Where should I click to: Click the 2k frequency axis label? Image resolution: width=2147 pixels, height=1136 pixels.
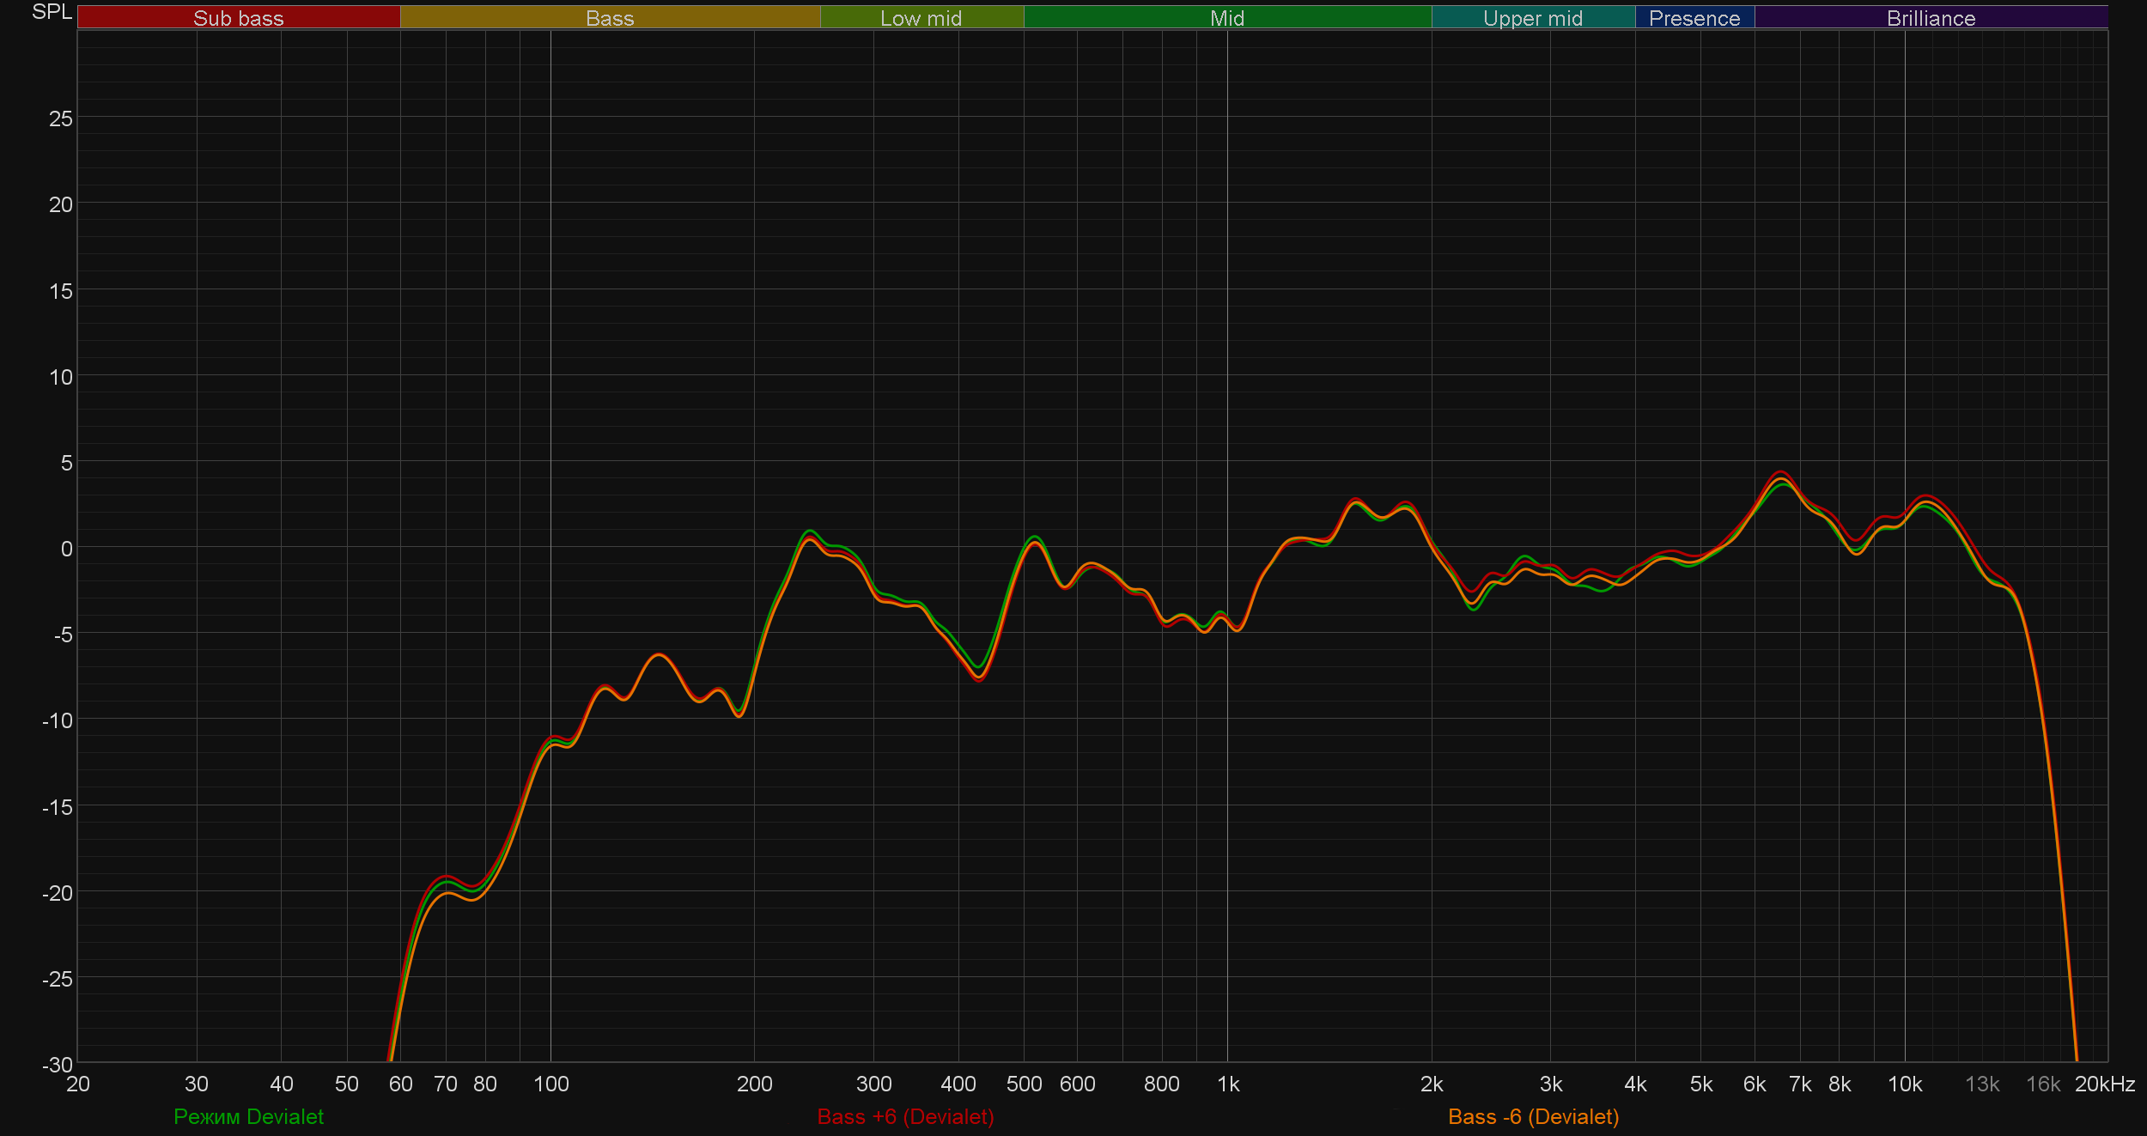(x=1432, y=1084)
